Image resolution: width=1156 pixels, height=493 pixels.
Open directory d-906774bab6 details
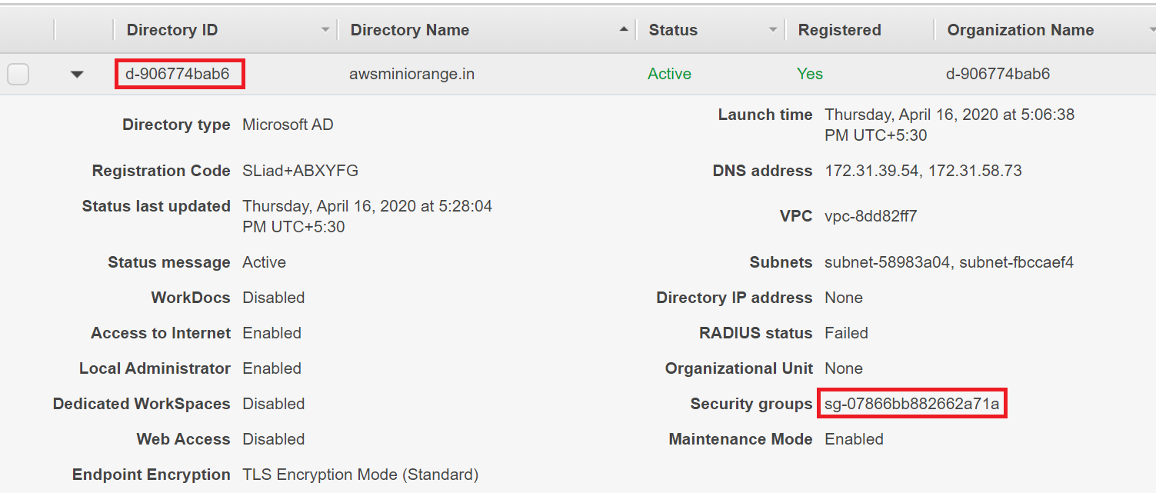coord(178,73)
